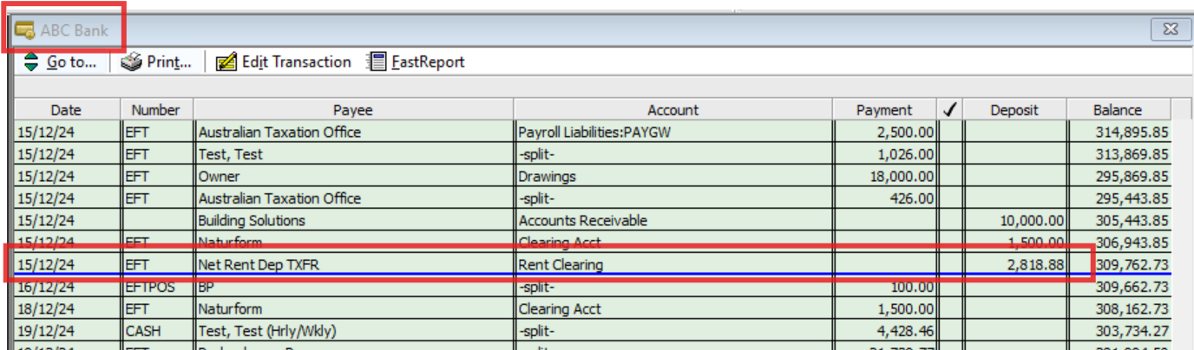
Task: Select the Net Rent Dep TXFR payee
Action: (x=354, y=264)
